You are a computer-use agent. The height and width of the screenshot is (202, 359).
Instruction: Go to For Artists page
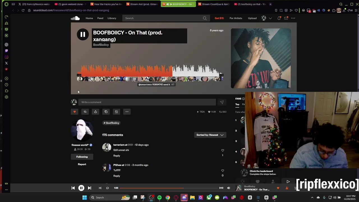pyautogui.click(x=236, y=18)
